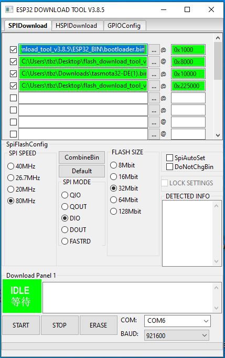Click the 0x10000 address field
Image resolution: width=225 pixels, height=358 pixels.
188,74
